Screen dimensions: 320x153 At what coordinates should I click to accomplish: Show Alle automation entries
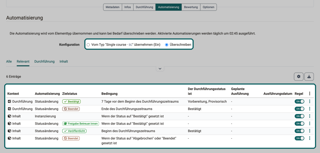(x=9, y=61)
